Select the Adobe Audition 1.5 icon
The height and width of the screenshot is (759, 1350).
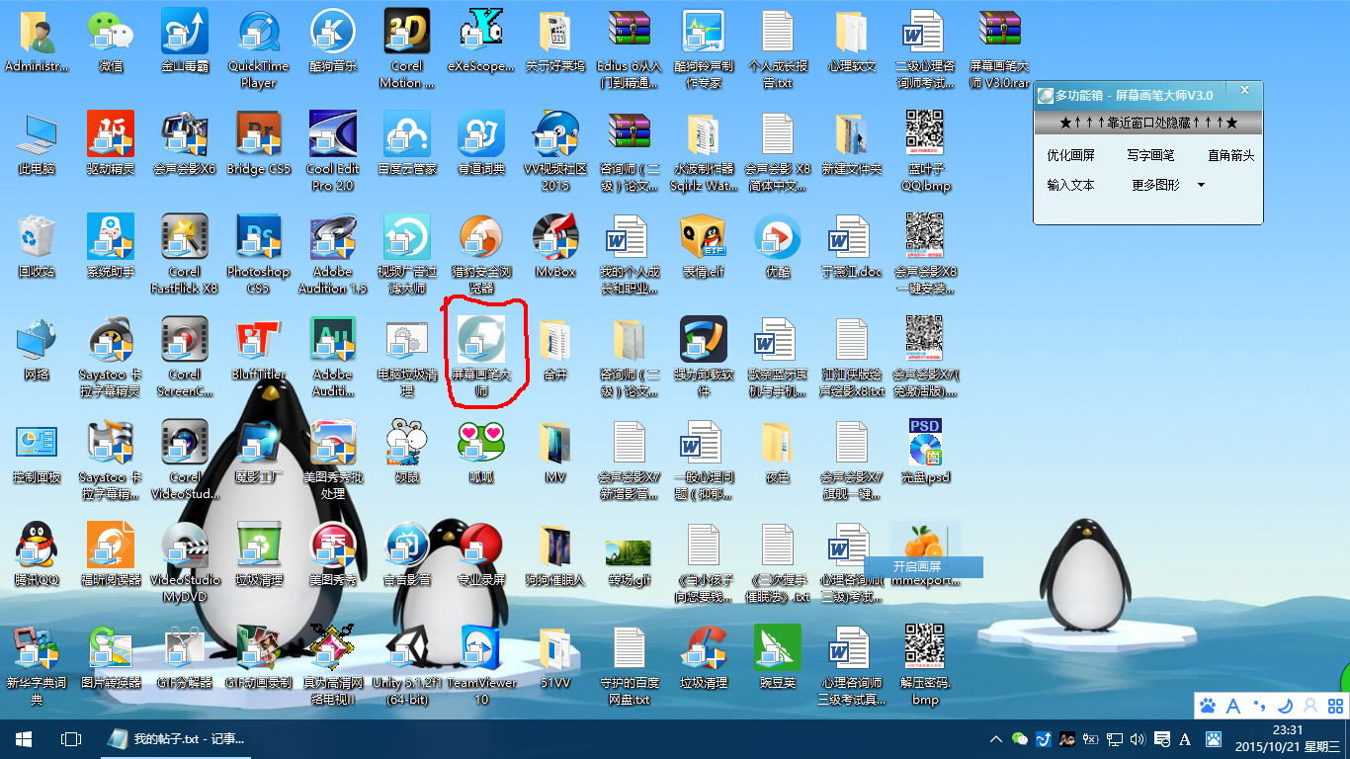click(x=333, y=254)
